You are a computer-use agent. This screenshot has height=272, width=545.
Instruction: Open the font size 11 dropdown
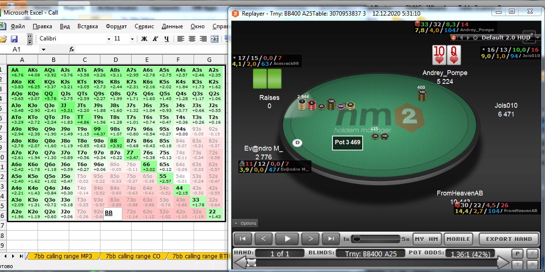[132, 39]
